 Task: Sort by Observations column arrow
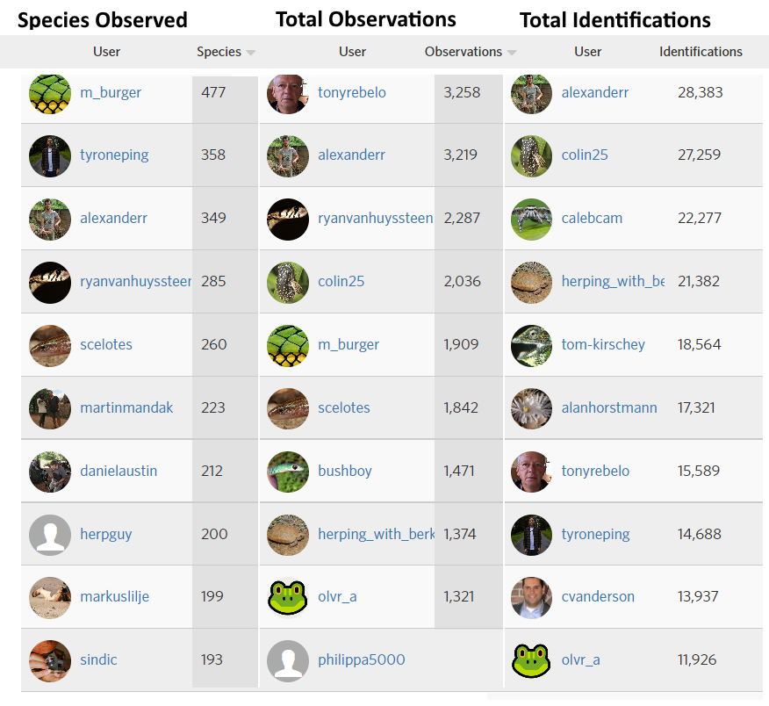coord(512,53)
